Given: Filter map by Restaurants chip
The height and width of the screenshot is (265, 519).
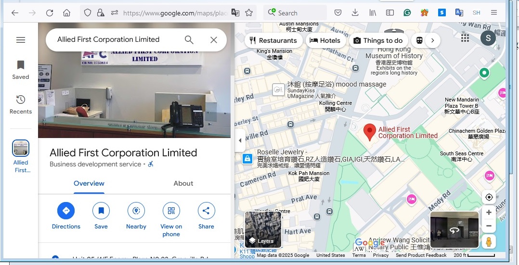Looking at the screenshot, I should (x=274, y=40).
